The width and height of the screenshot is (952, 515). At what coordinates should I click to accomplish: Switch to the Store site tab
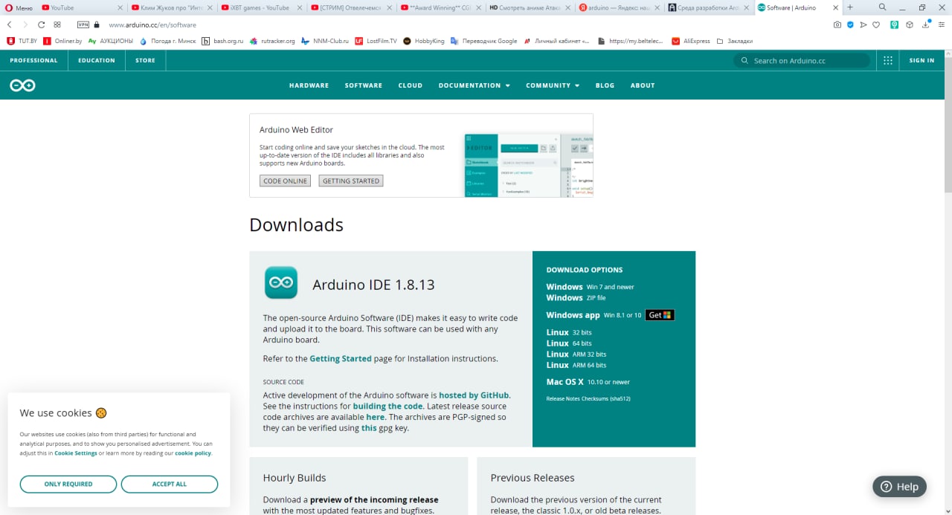(146, 60)
